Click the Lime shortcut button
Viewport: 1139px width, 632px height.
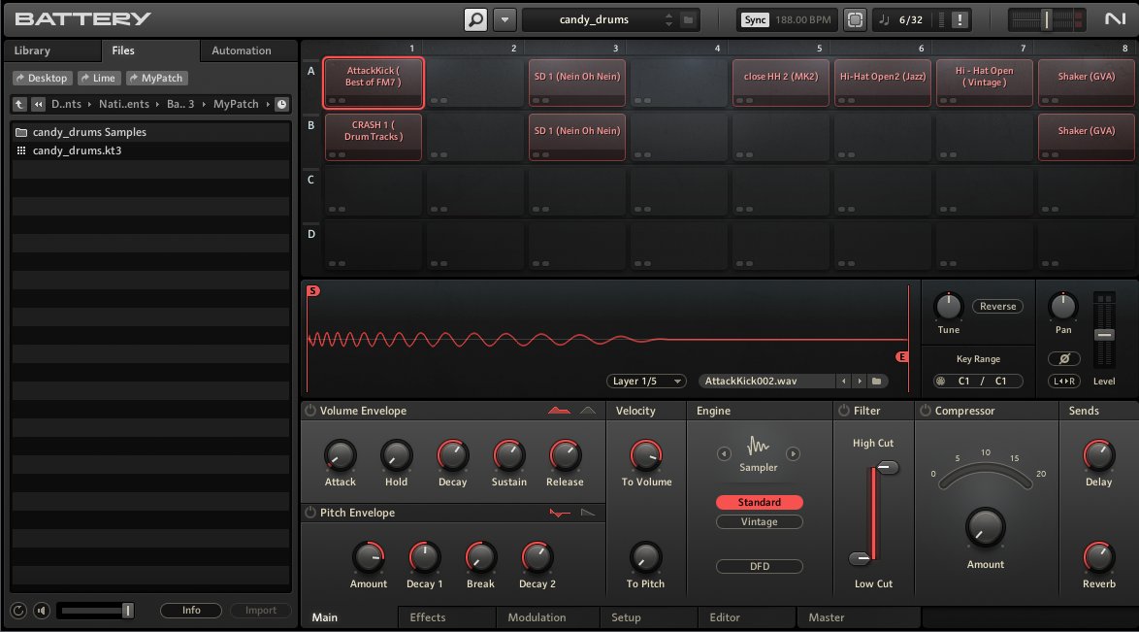point(98,78)
